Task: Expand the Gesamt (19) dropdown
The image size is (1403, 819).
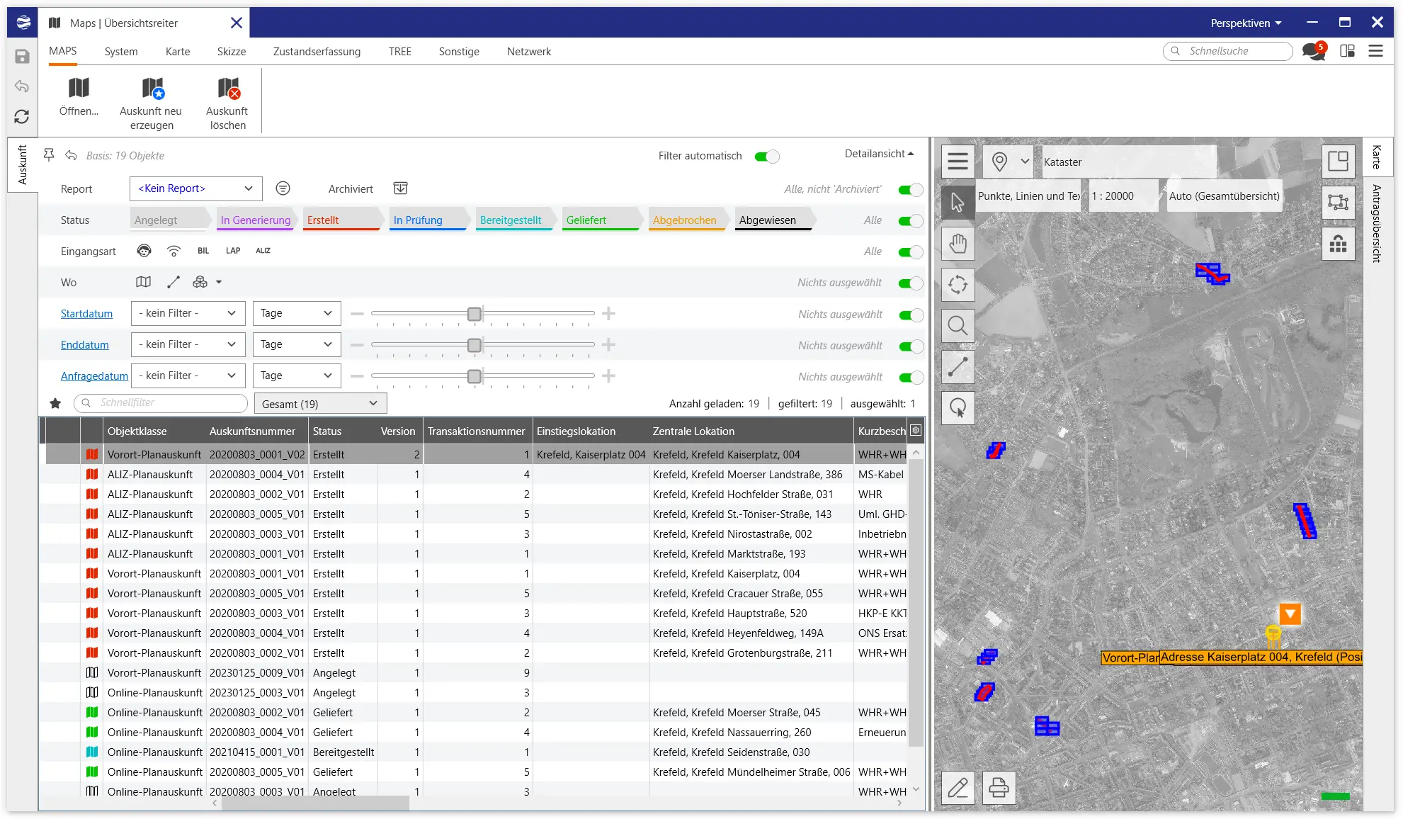Action: pyautogui.click(x=320, y=404)
